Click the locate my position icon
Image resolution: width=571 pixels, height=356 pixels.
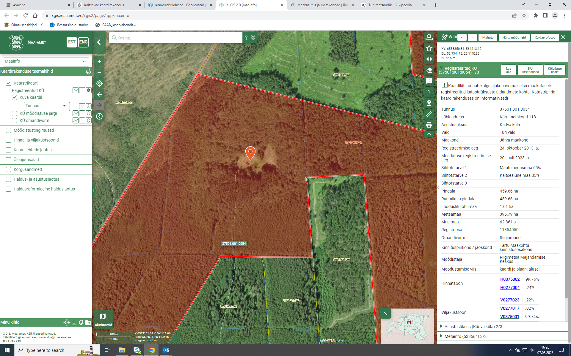99,83
